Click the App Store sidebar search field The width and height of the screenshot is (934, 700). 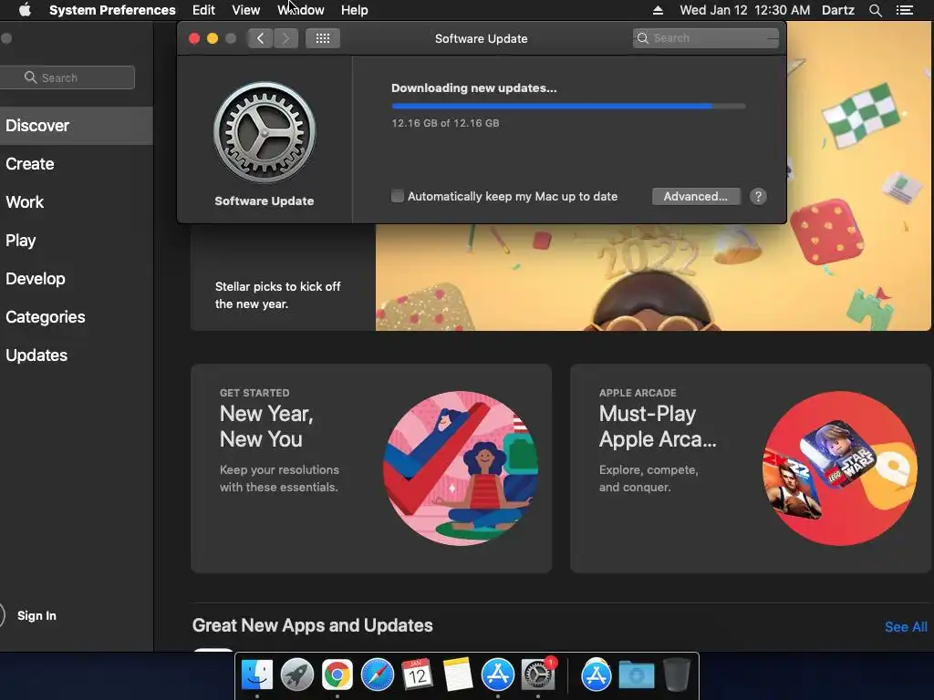coord(67,77)
